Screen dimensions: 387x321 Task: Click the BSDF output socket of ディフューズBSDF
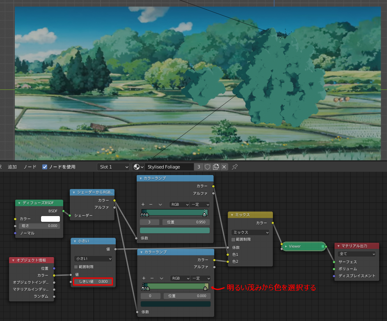tap(64, 211)
